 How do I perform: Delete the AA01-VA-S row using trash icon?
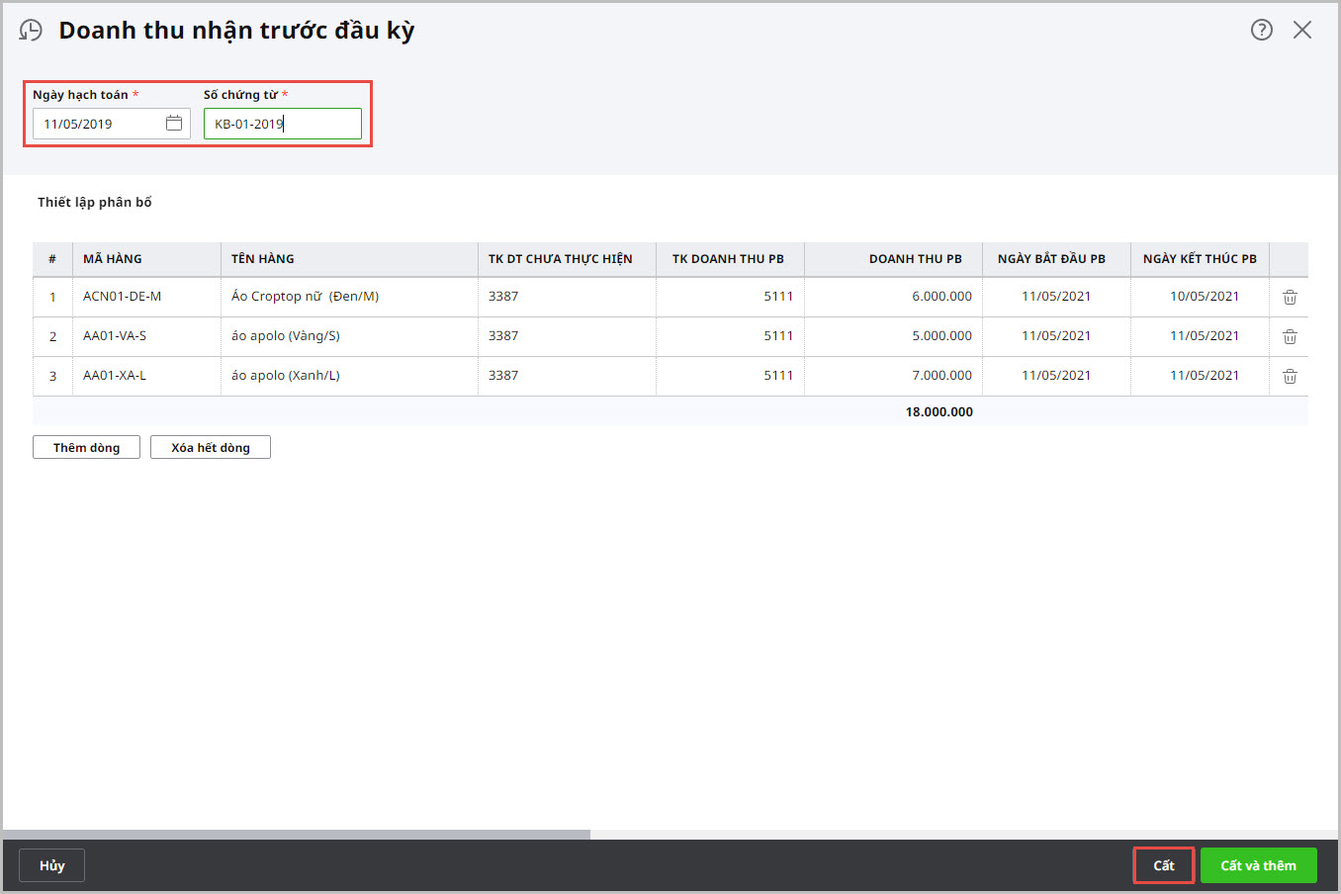click(1290, 336)
